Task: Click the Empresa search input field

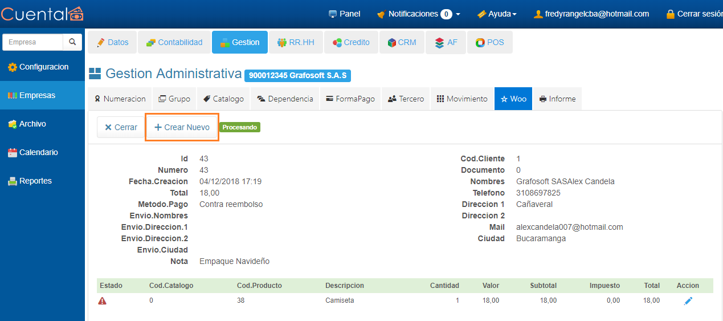Action: click(x=32, y=42)
